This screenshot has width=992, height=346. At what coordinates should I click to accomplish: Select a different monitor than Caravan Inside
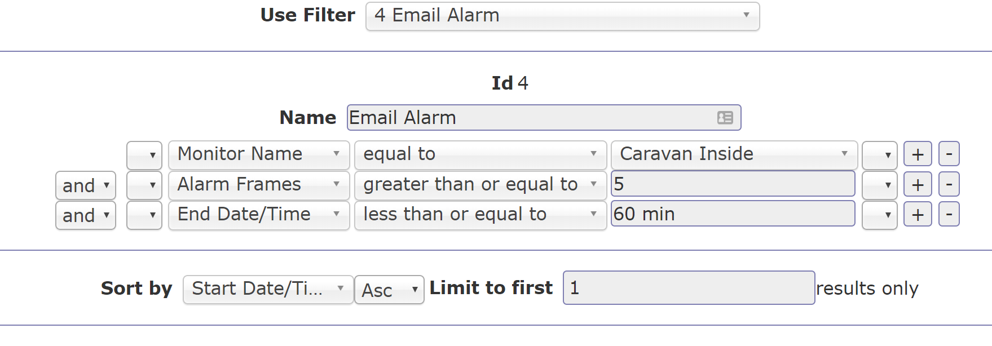734,154
